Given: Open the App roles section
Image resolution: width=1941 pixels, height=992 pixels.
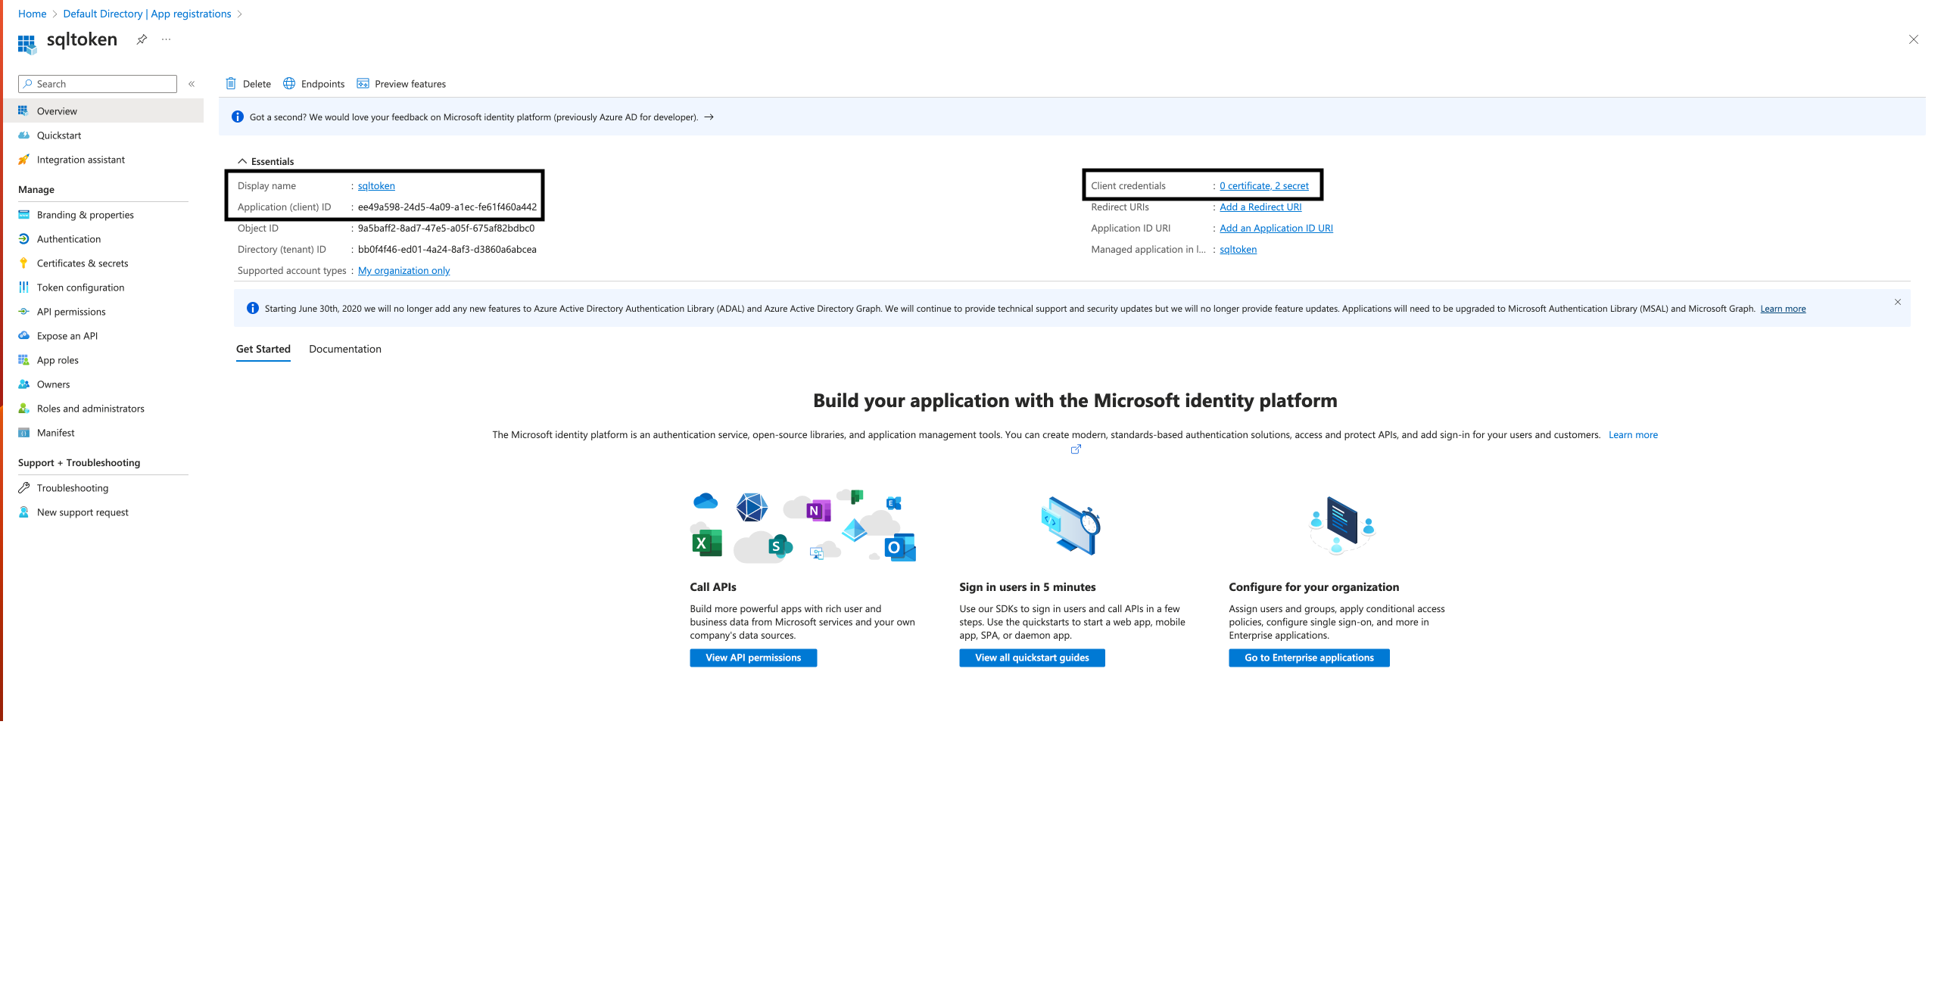Looking at the screenshot, I should (x=58, y=359).
